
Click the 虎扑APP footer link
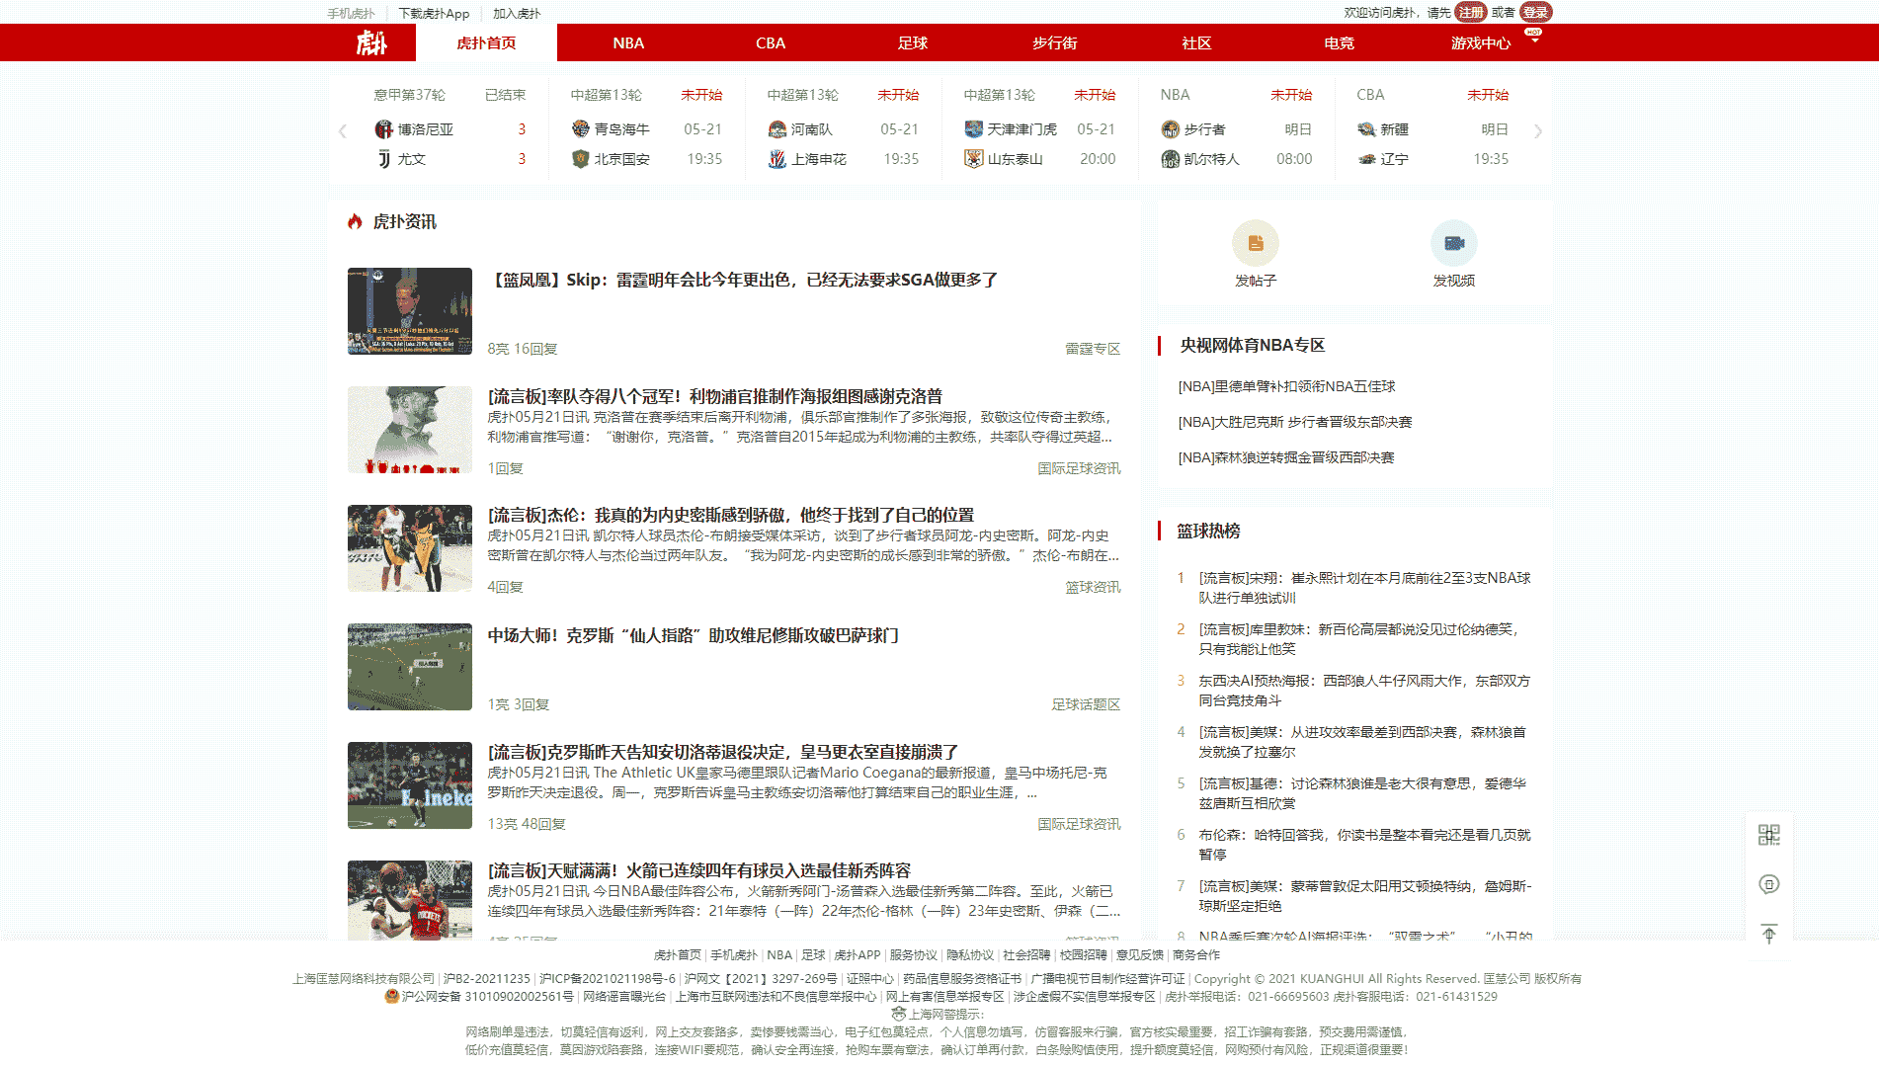click(857, 955)
